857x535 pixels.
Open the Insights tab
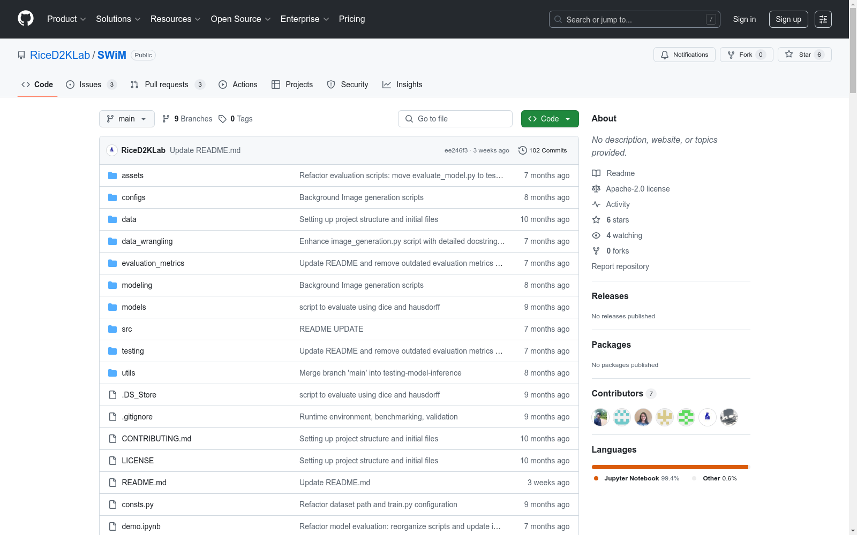click(402, 85)
